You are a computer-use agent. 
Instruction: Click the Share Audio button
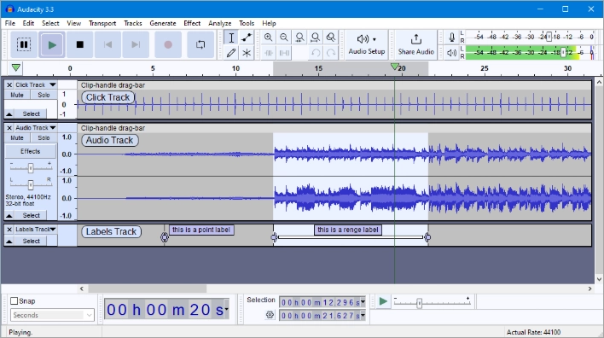tap(415, 44)
